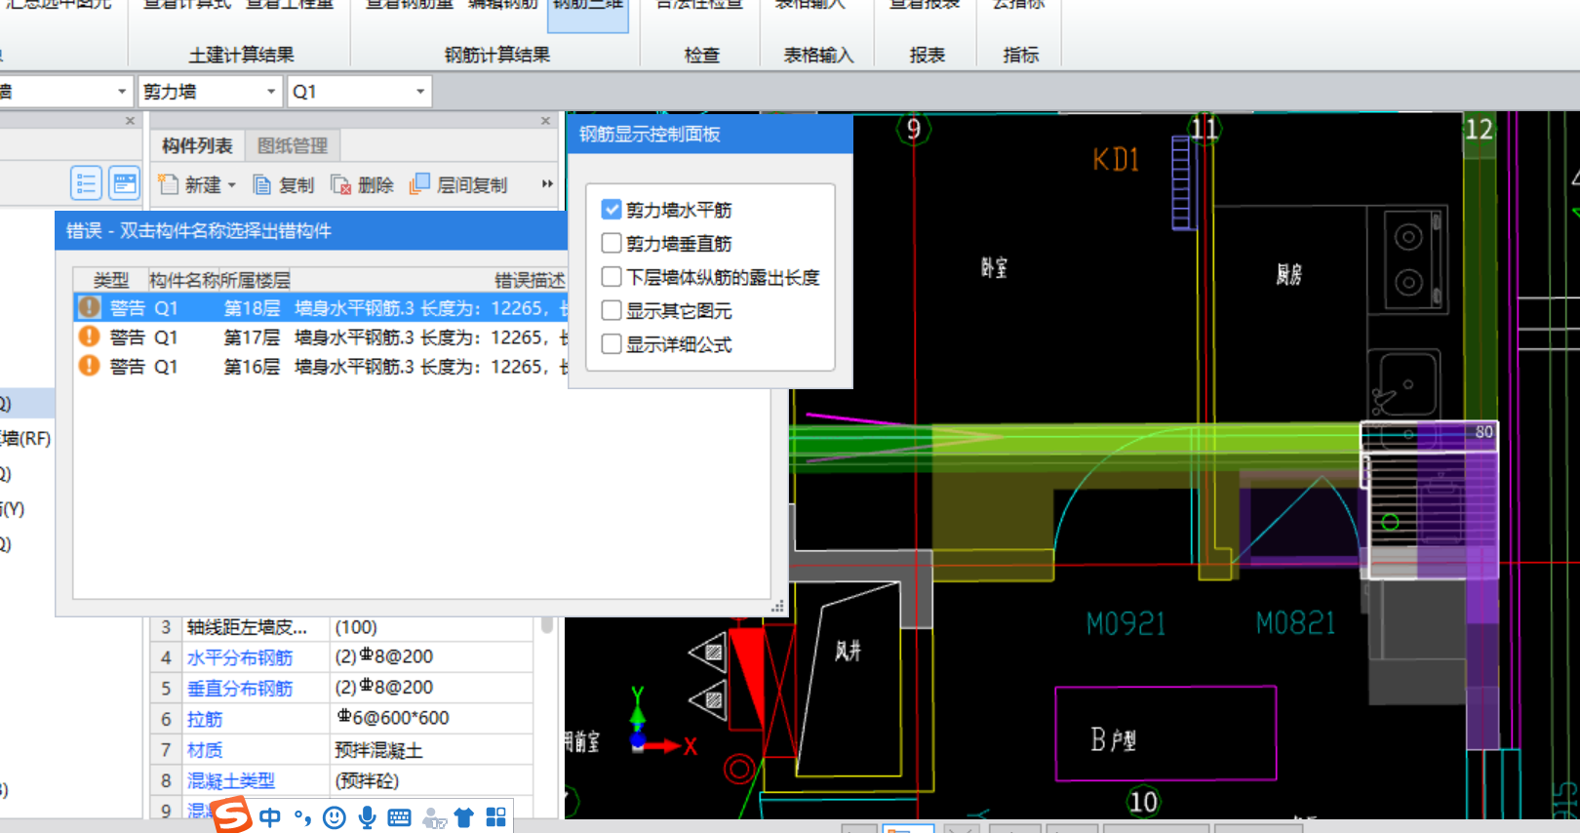Click axis grid bubble 9

(x=914, y=129)
